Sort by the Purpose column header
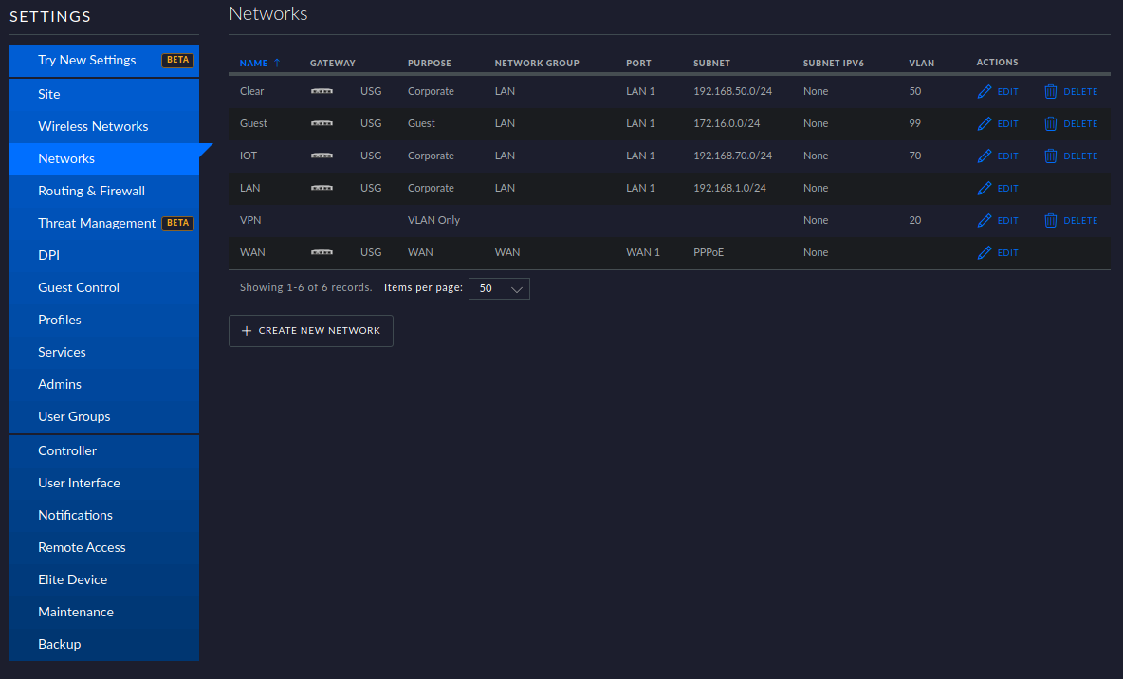1123x679 pixels. (429, 63)
